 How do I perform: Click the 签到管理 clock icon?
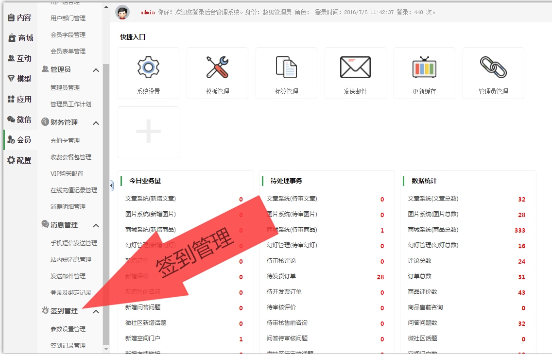[45, 310]
